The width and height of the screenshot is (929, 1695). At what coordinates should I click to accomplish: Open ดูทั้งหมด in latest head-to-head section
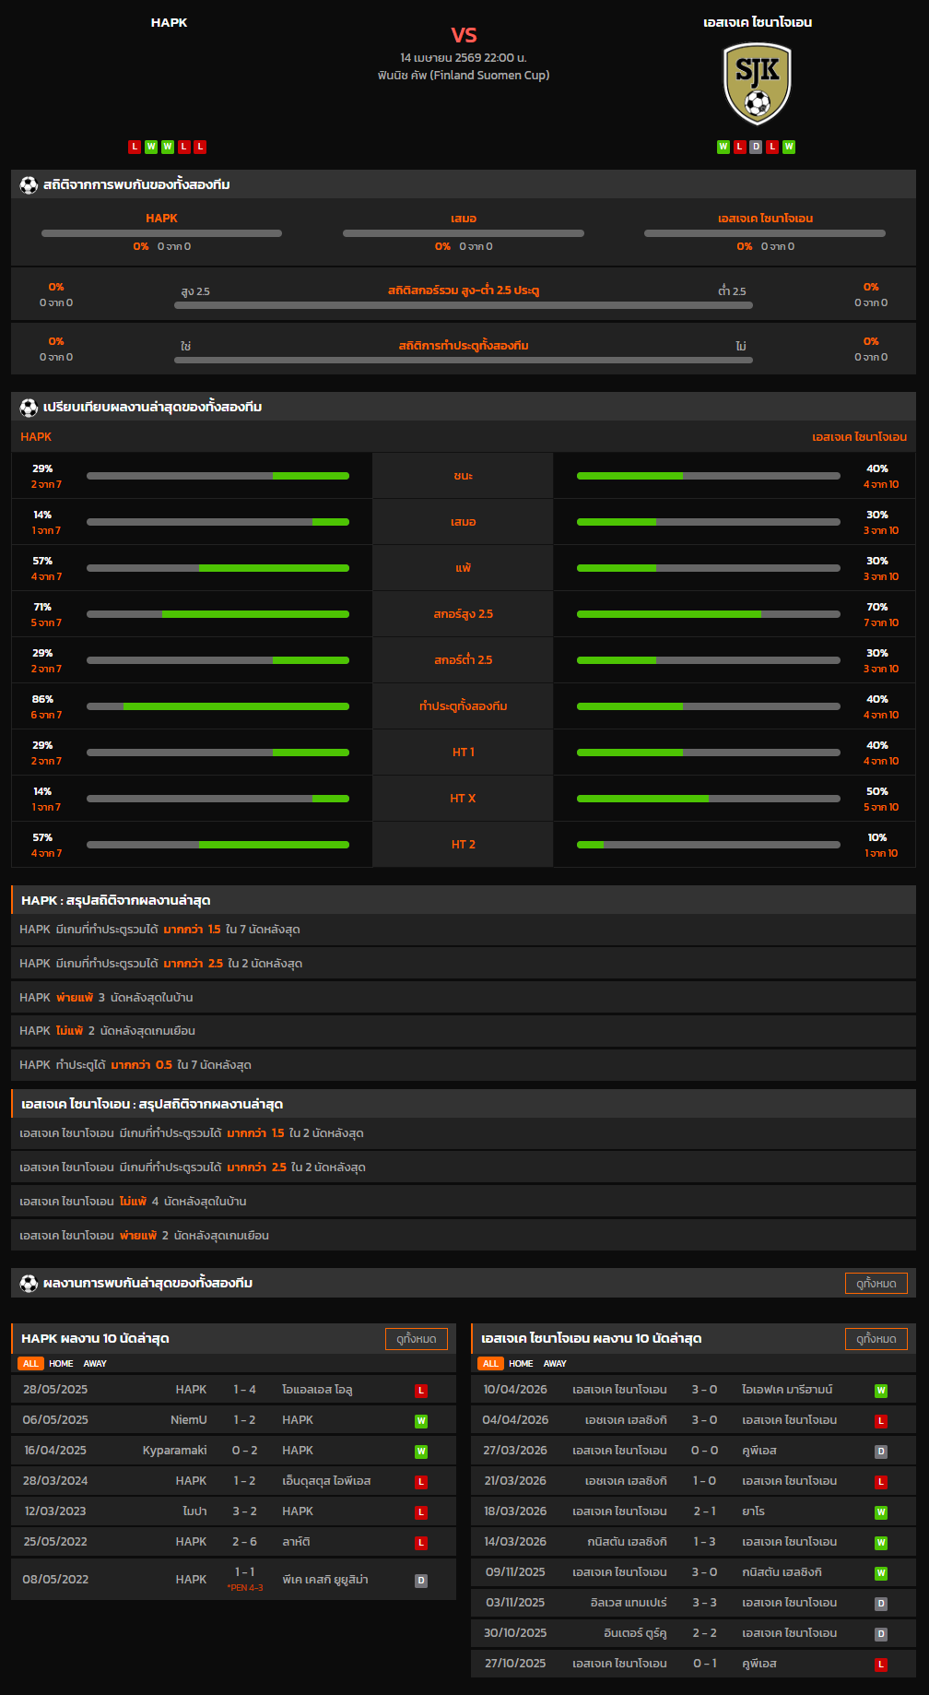pos(876,1284)
